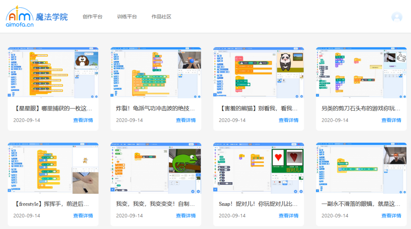Open the user avatar profile icon
The image size is (411, 229).
coord(397,17)
